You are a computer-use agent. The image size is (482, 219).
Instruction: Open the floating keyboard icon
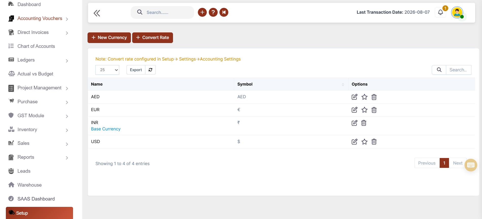[471, 165]
